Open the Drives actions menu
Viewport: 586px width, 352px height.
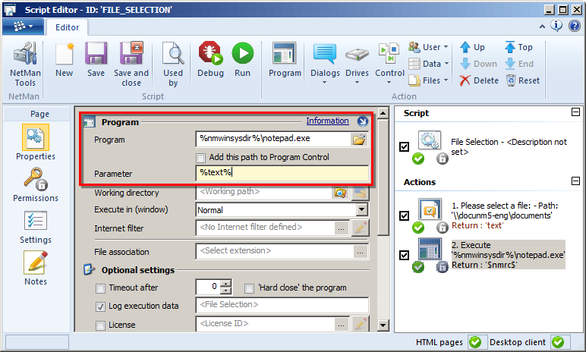coord(357,64)
